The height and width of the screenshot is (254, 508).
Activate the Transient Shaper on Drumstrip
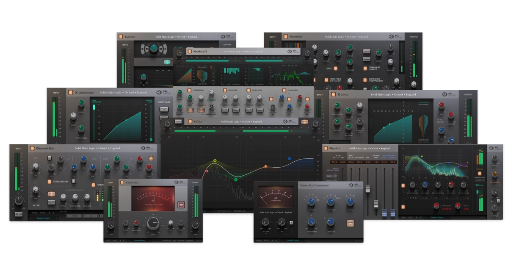[365, 68]
